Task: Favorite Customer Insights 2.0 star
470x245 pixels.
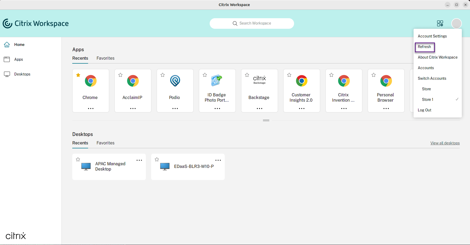Action: coord(289,75)
